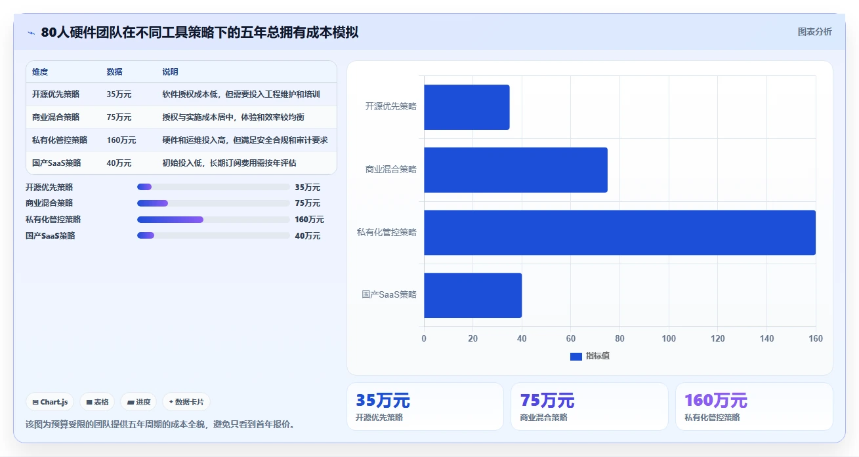859x457 pixels.
Task: Select the 进度 tag chip
Action: pos(138,402)
